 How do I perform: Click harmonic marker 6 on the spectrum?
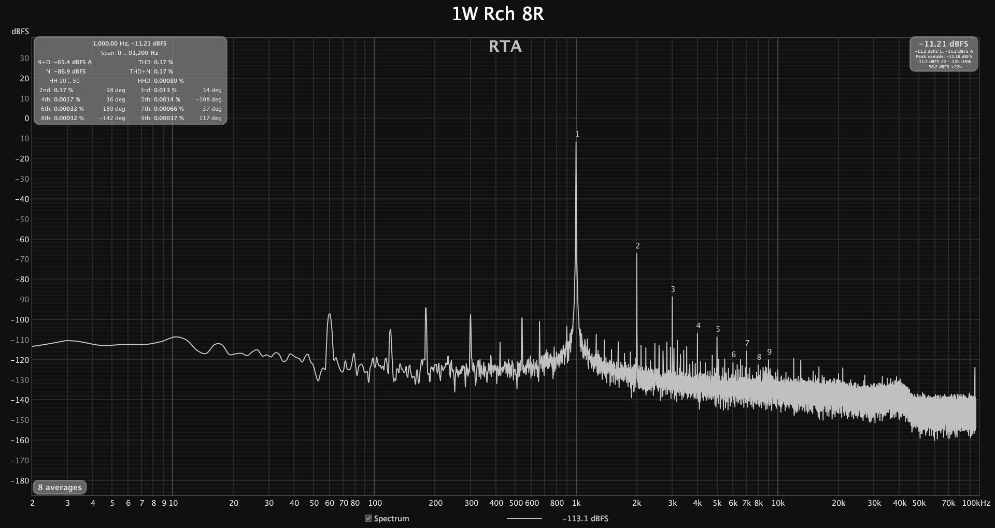tap(733, 355)
